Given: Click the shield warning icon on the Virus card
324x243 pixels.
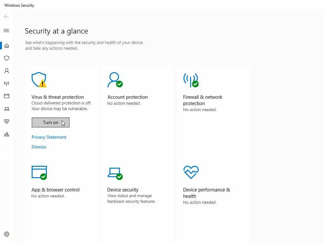Looking at the screenshot, I should point(39,80).
